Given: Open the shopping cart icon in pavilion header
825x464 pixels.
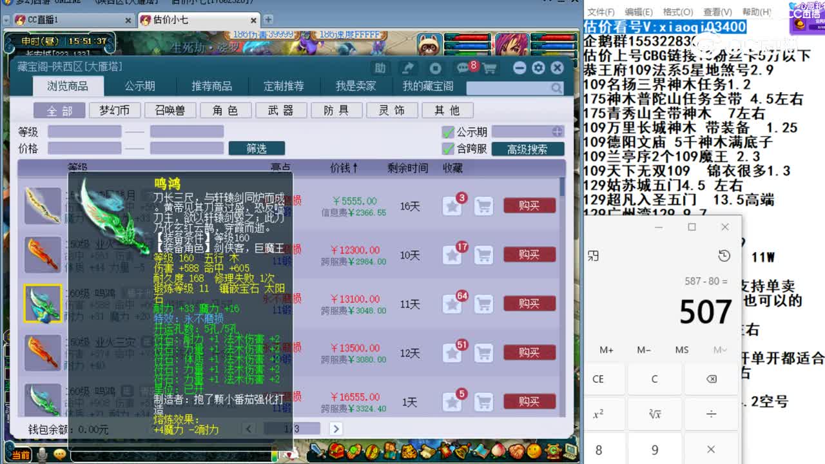Looking at the screenshot, I should pyautogui.click(x=490, y=68).
